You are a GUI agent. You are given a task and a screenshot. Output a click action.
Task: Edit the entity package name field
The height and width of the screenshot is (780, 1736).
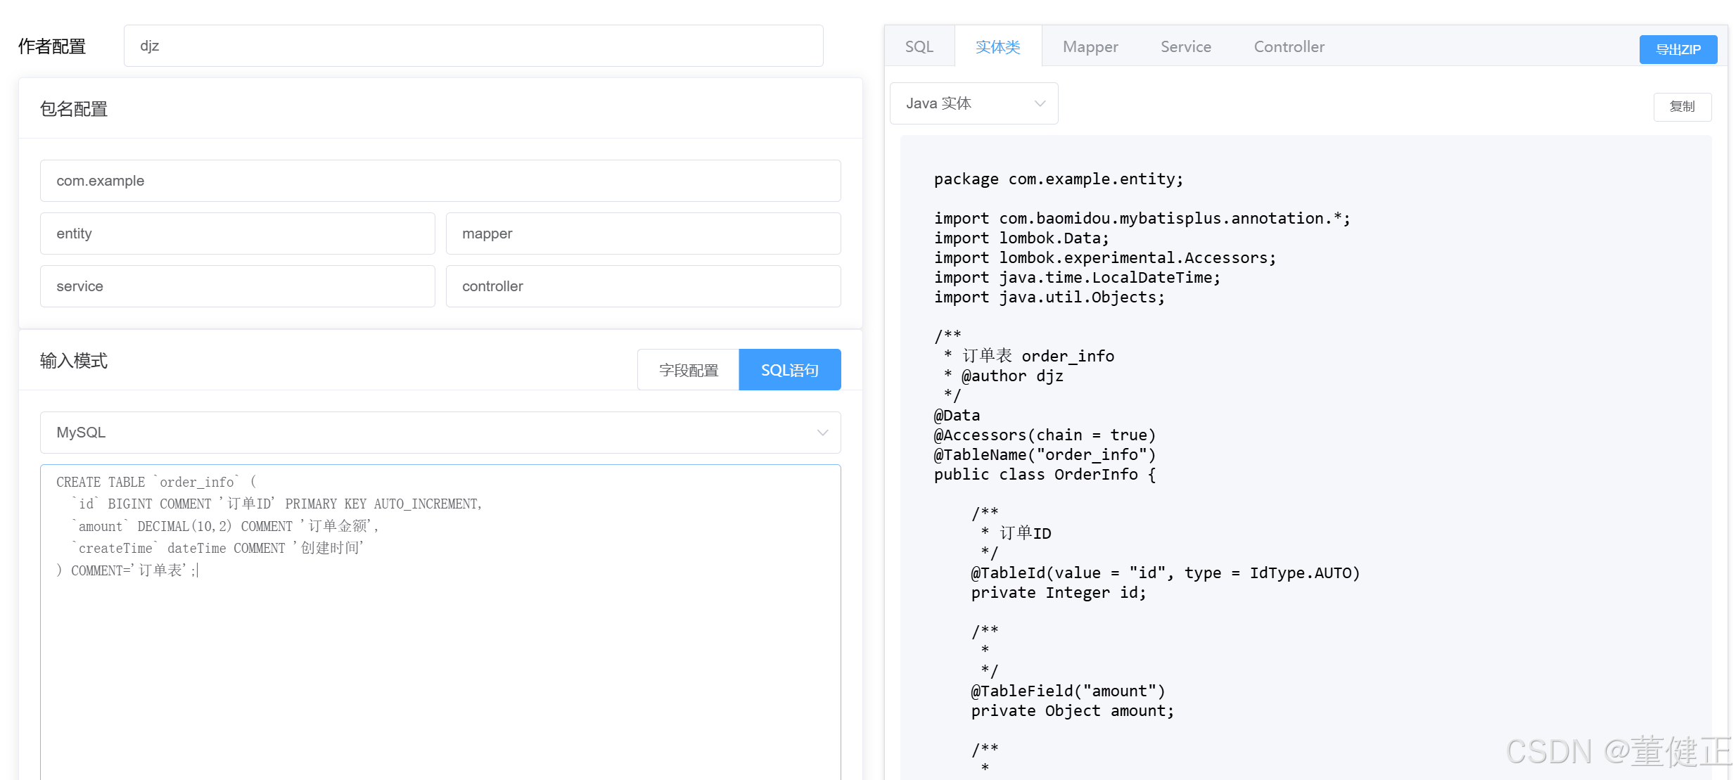(237, 234)
